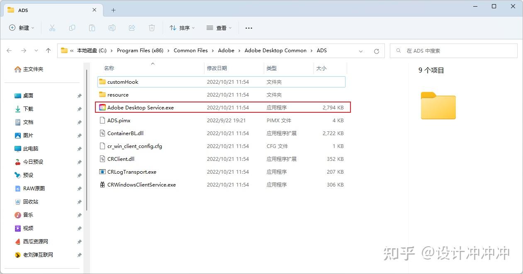
Task: Expand the chevron after Adobe Desktop Common
Action: [x=311, y=51]
